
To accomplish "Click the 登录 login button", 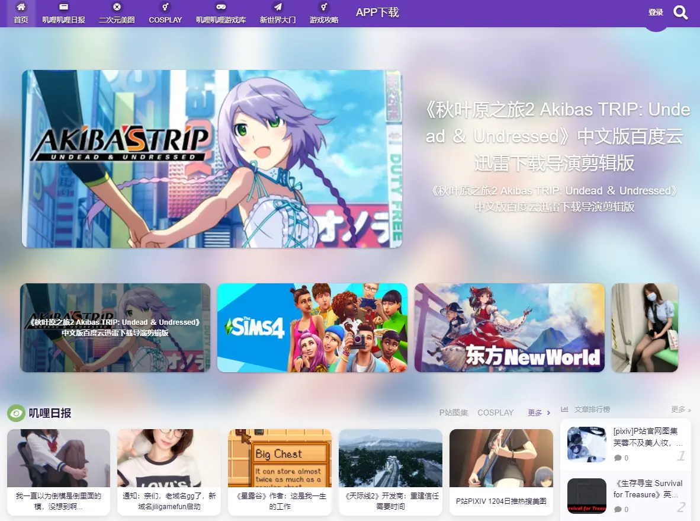I will click(656, 12).
